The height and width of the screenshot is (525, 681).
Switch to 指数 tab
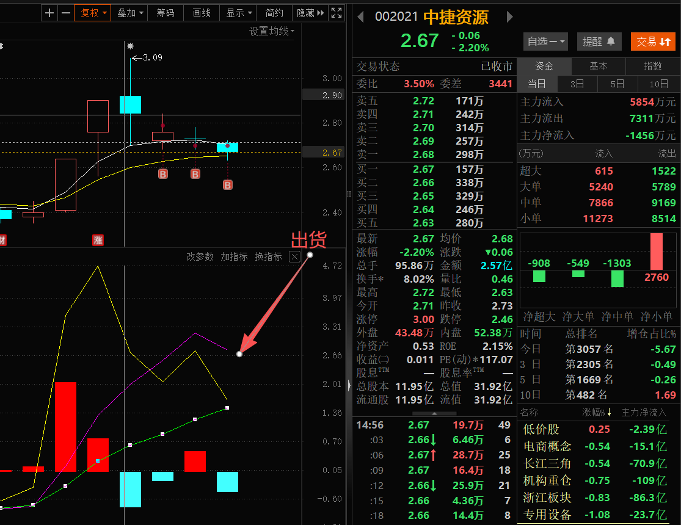click(653, 66)
